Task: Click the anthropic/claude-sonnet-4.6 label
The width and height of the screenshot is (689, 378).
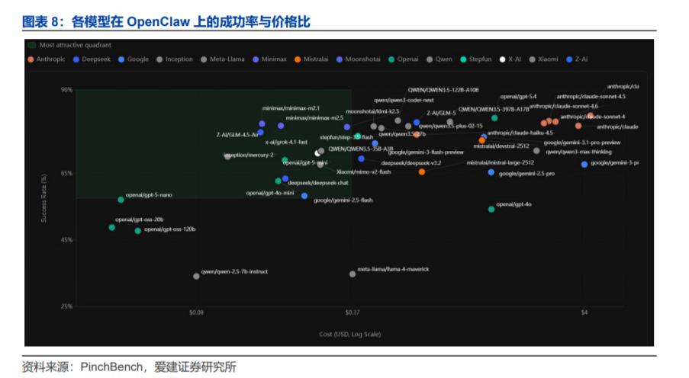Action: 563,106
